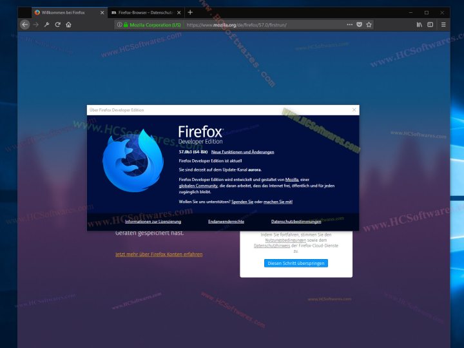Toggle the sidebar icon
The image size is (464, 348).
click(x=430, y=24)
